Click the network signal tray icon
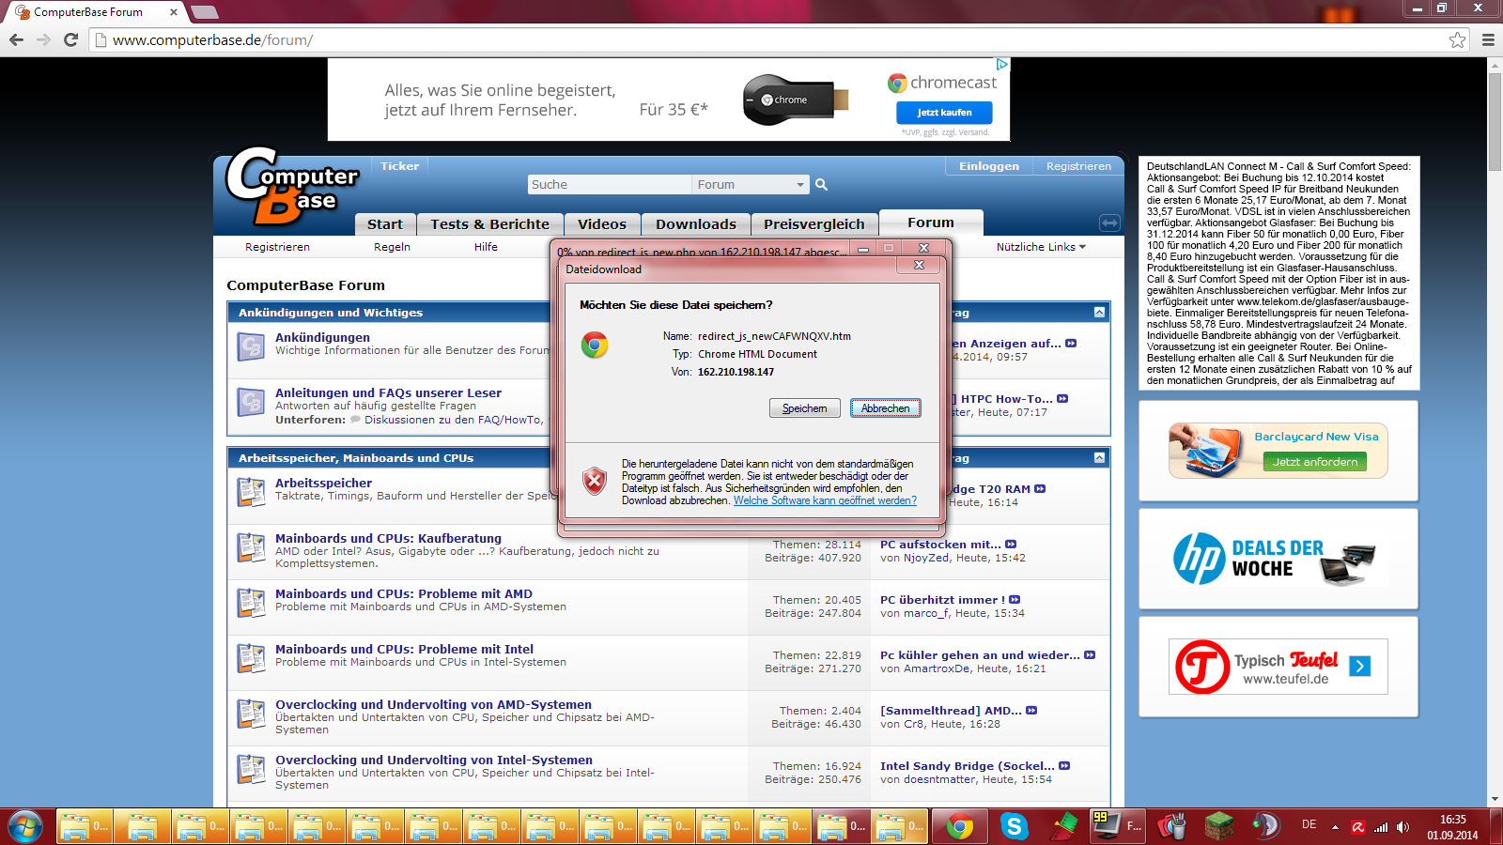 pyautogui.click(x=1381, y=827)
